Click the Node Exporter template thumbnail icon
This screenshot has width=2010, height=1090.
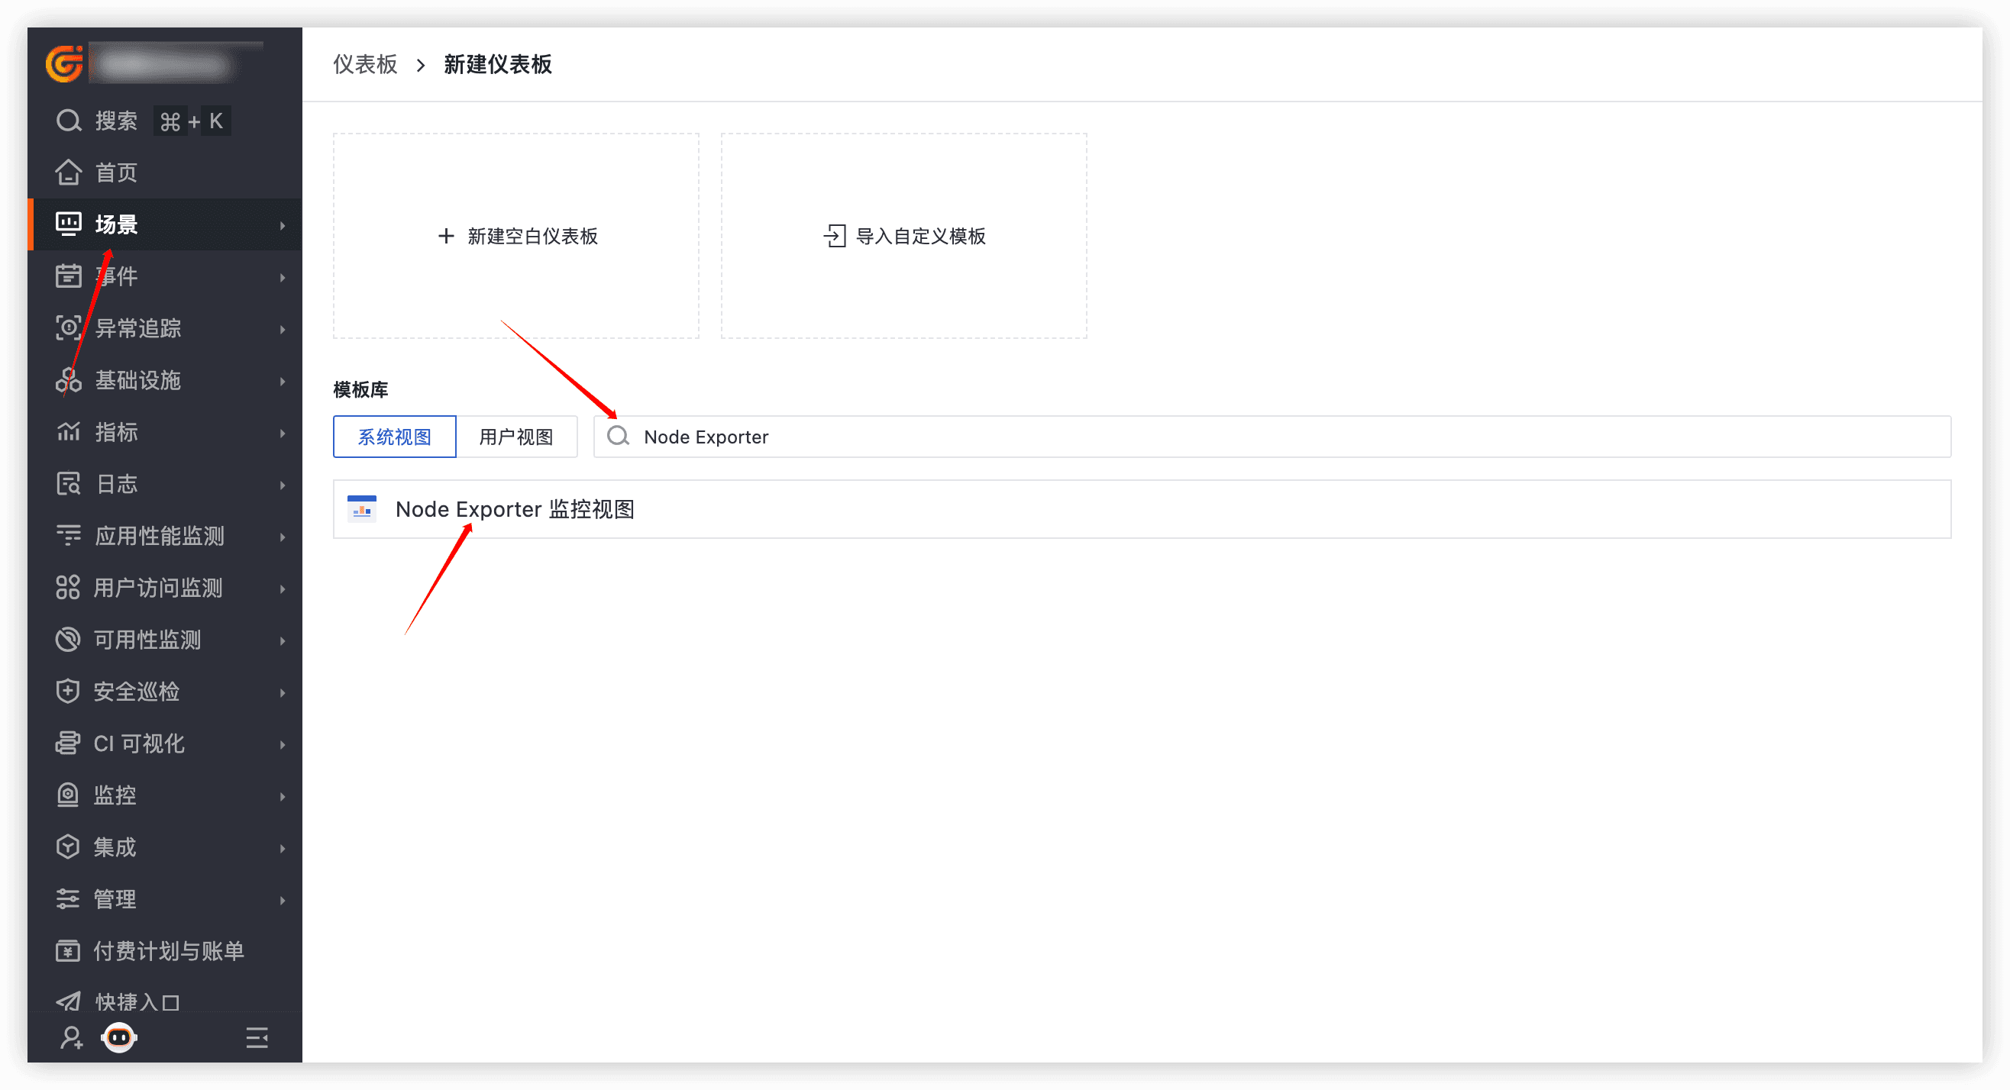362,509
